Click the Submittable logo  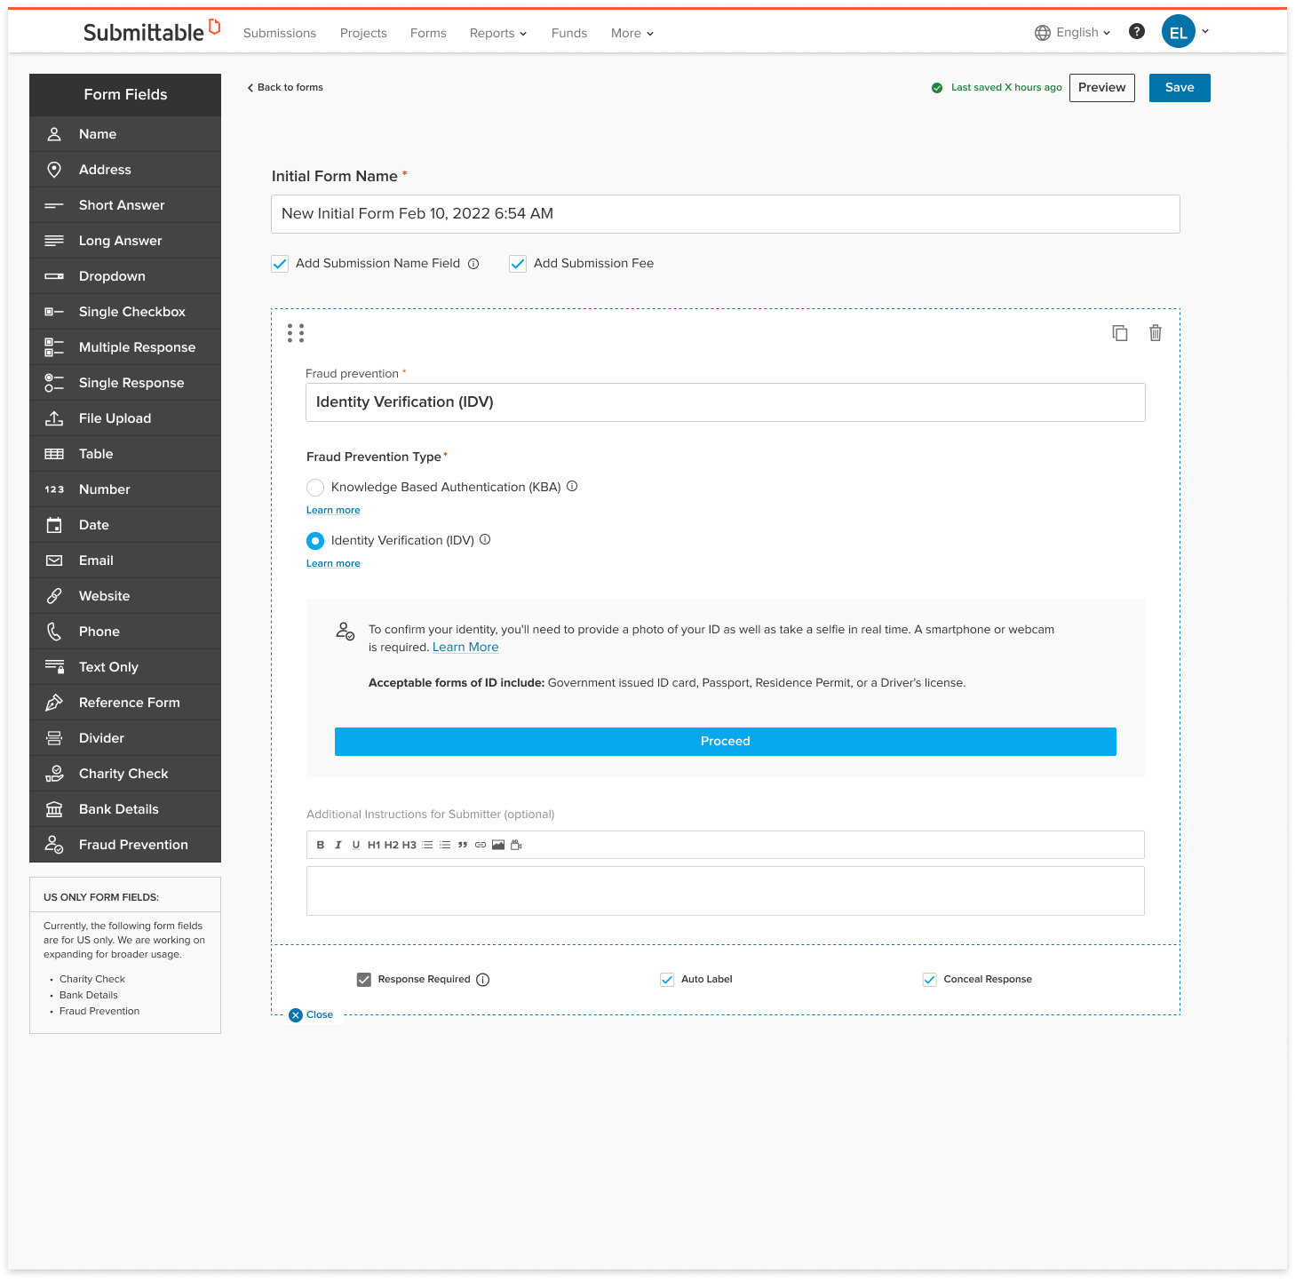click(151, 31)
